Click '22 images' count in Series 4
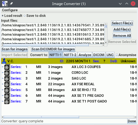This screenshot has width=138, height=125. (56, 84)
